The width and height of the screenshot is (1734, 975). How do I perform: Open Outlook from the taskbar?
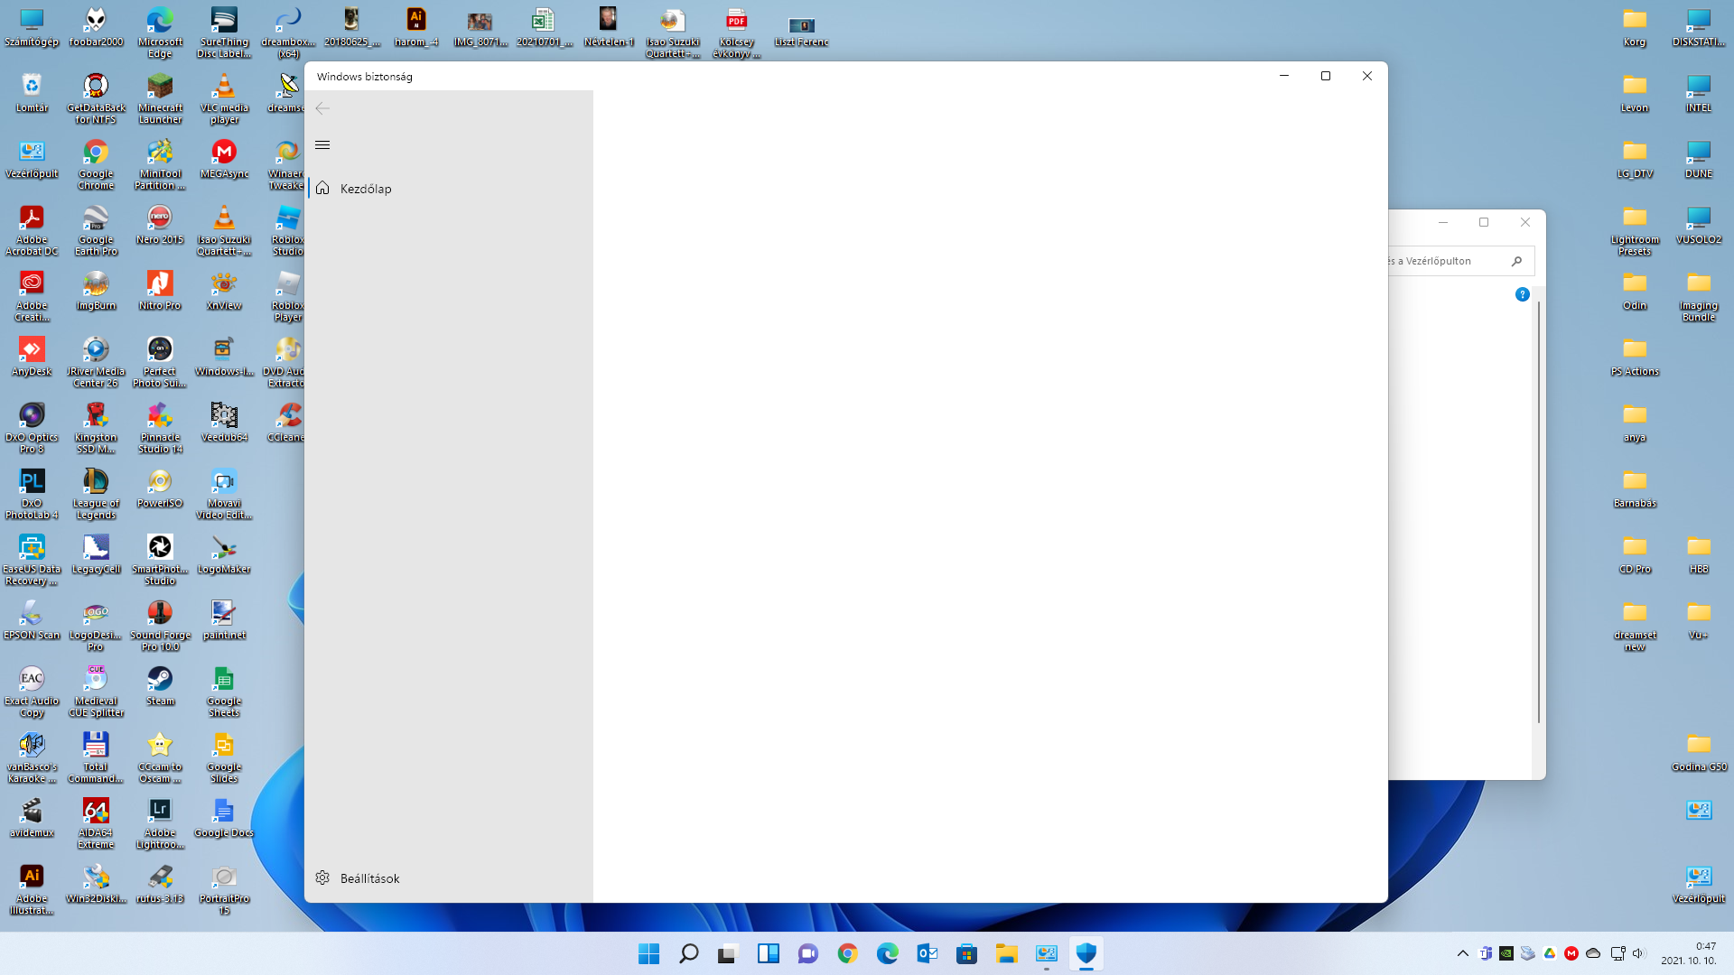point(927,953)
